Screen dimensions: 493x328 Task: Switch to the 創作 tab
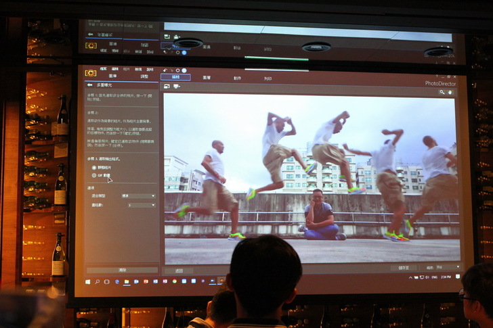coord(238,78)
